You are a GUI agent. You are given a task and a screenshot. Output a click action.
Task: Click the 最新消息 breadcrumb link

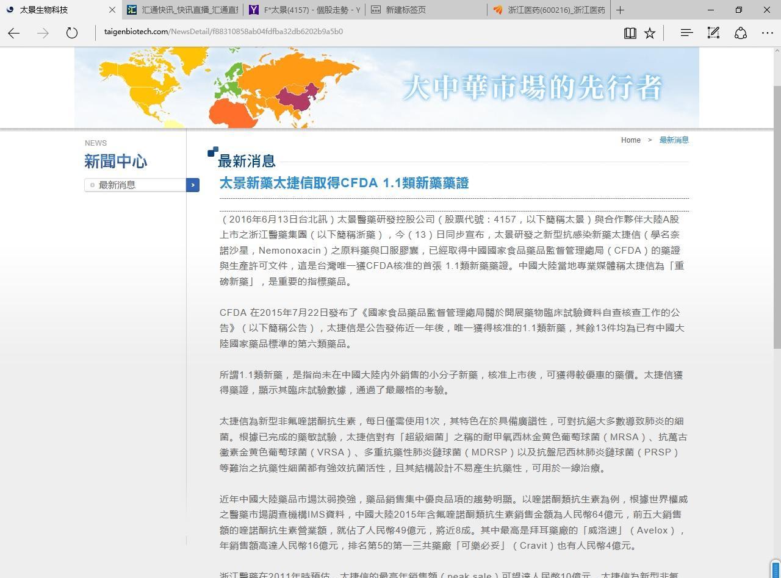674,140
